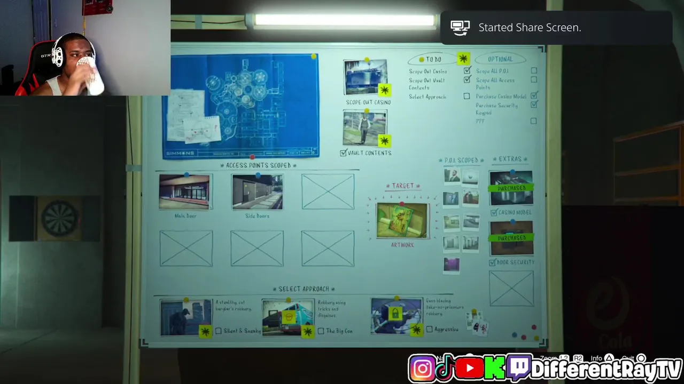Screen dimensions: 684x384
Task: Toggle the Purchase Casino Model checkbox
Action: pos(534,95)
